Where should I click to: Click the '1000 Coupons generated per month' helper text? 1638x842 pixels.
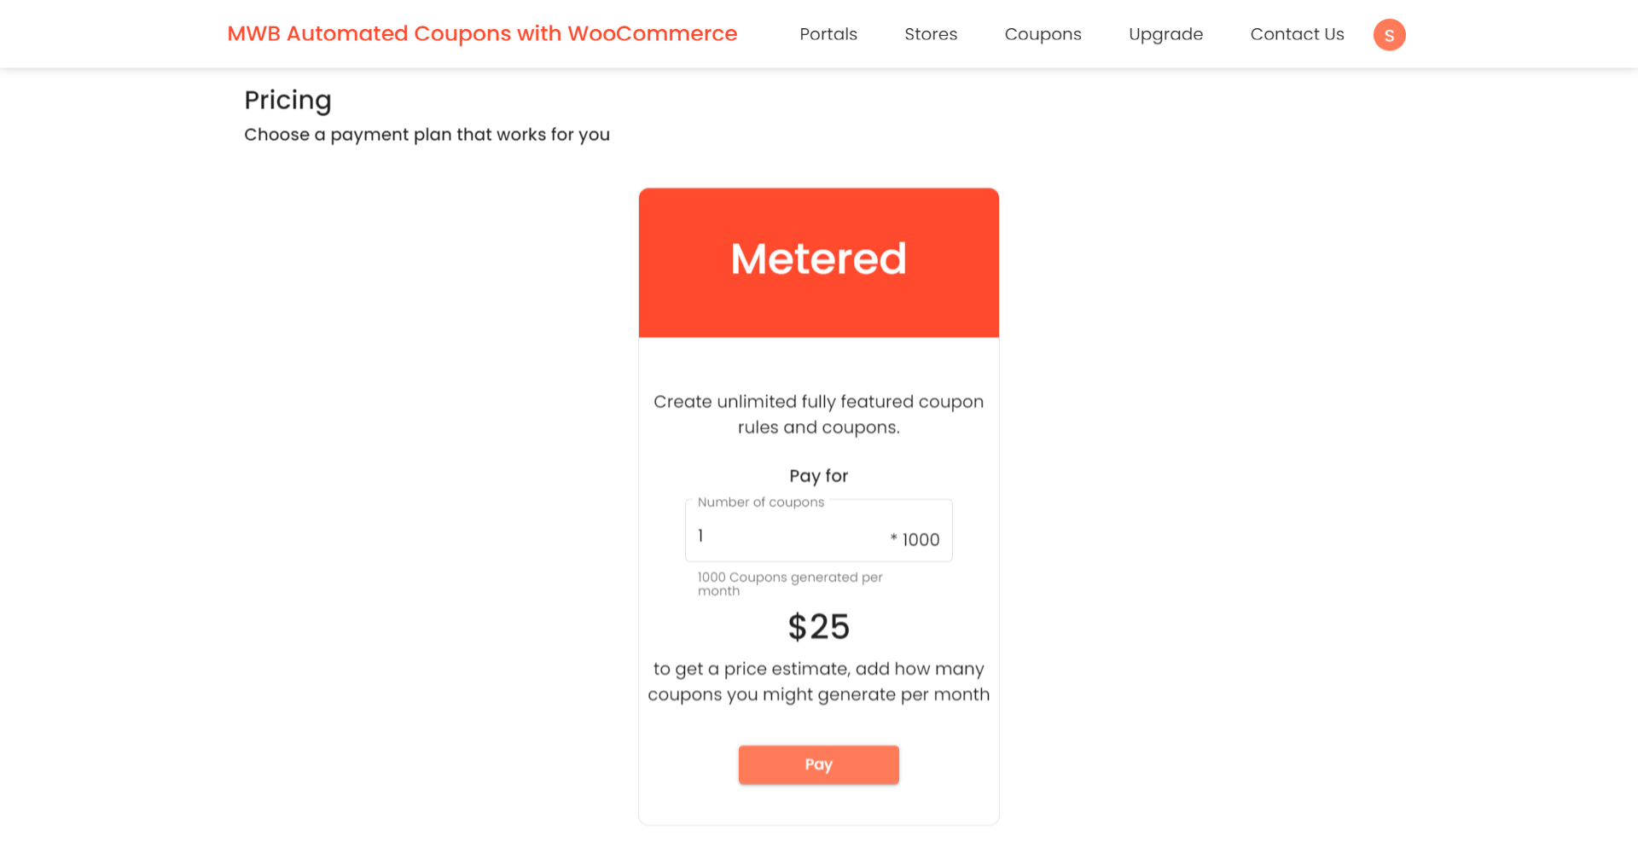click(790, 584)
